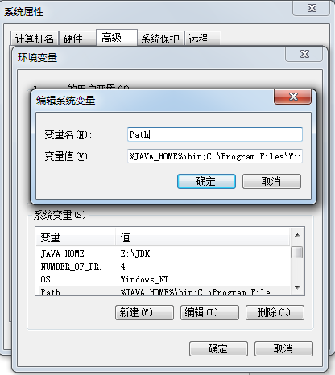
Task: Select the 高级 tab
Action: (117, 38)
